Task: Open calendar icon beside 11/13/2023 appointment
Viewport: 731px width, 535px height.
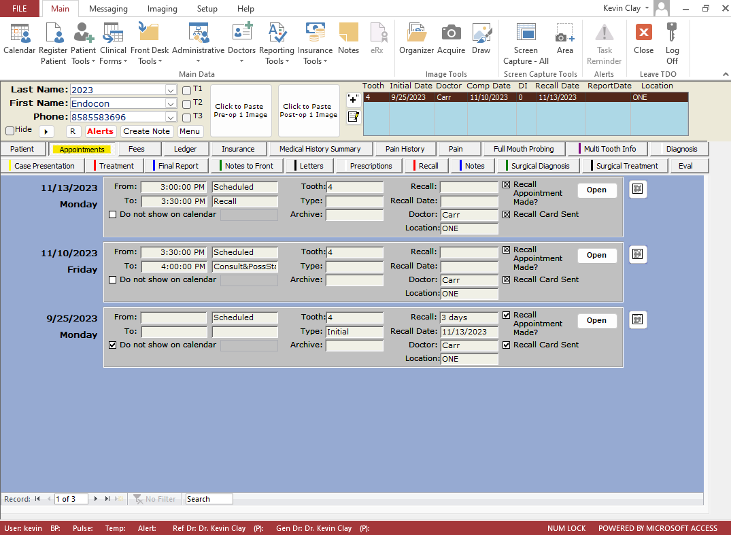Action: coord(637,190)
